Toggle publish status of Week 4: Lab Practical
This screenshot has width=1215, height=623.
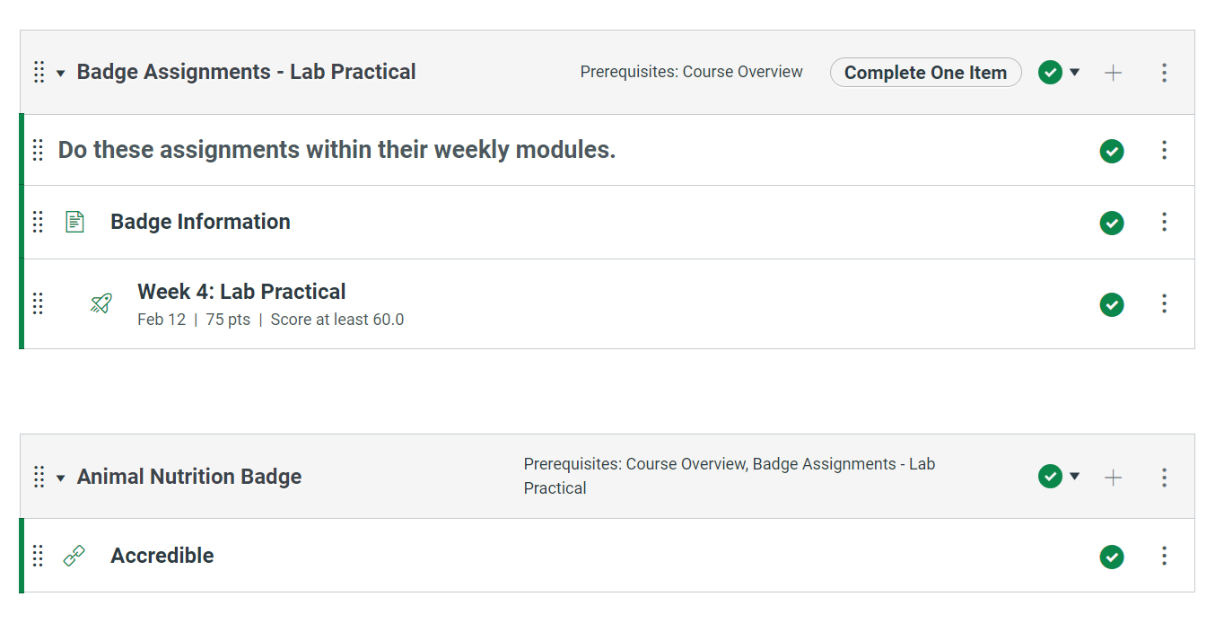[1112, 304]
